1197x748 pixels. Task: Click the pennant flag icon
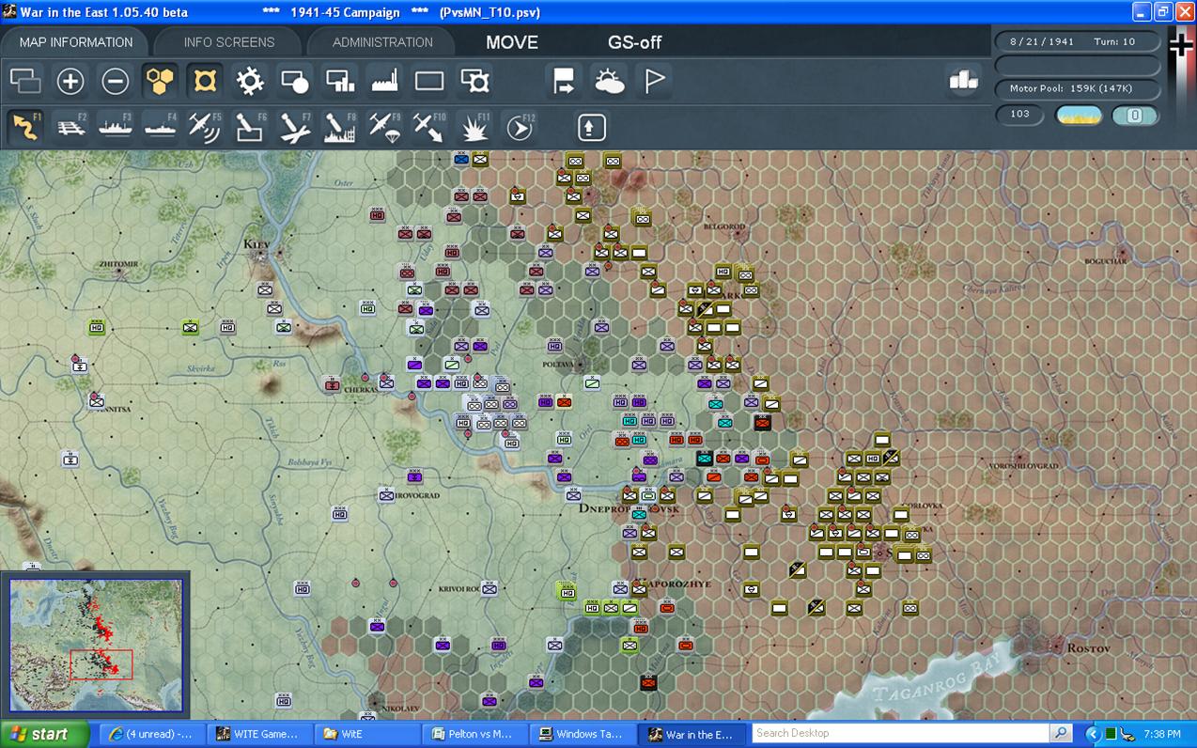point(654,81)
